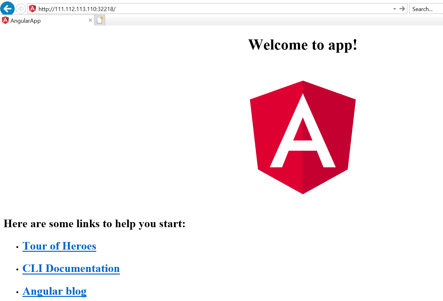Click the bullet before Angular blog

point(17,292)
